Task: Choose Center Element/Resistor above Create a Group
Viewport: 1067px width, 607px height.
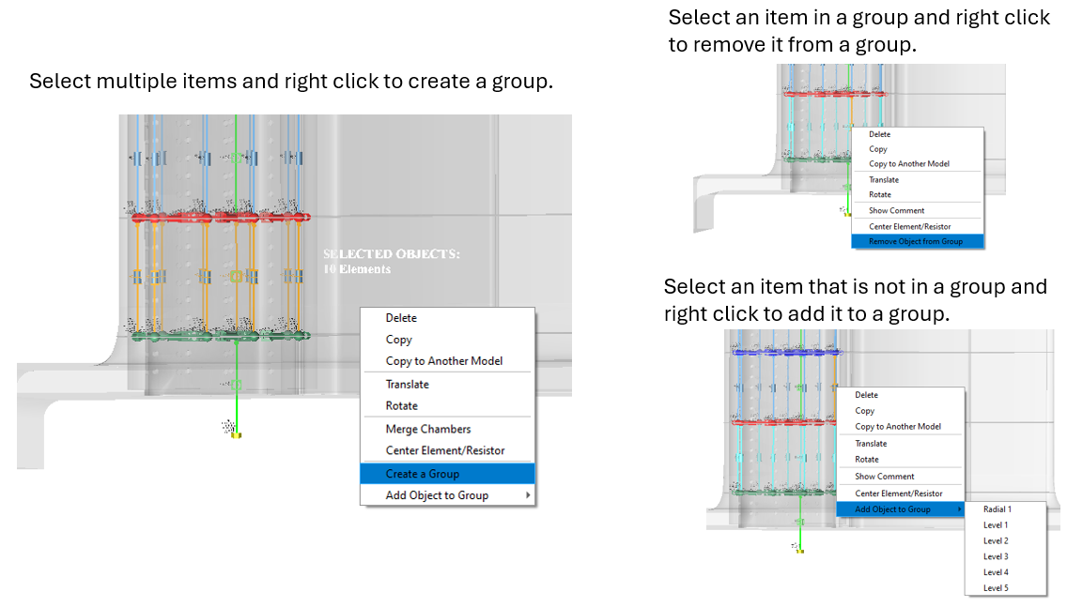Action: point(445,450)
